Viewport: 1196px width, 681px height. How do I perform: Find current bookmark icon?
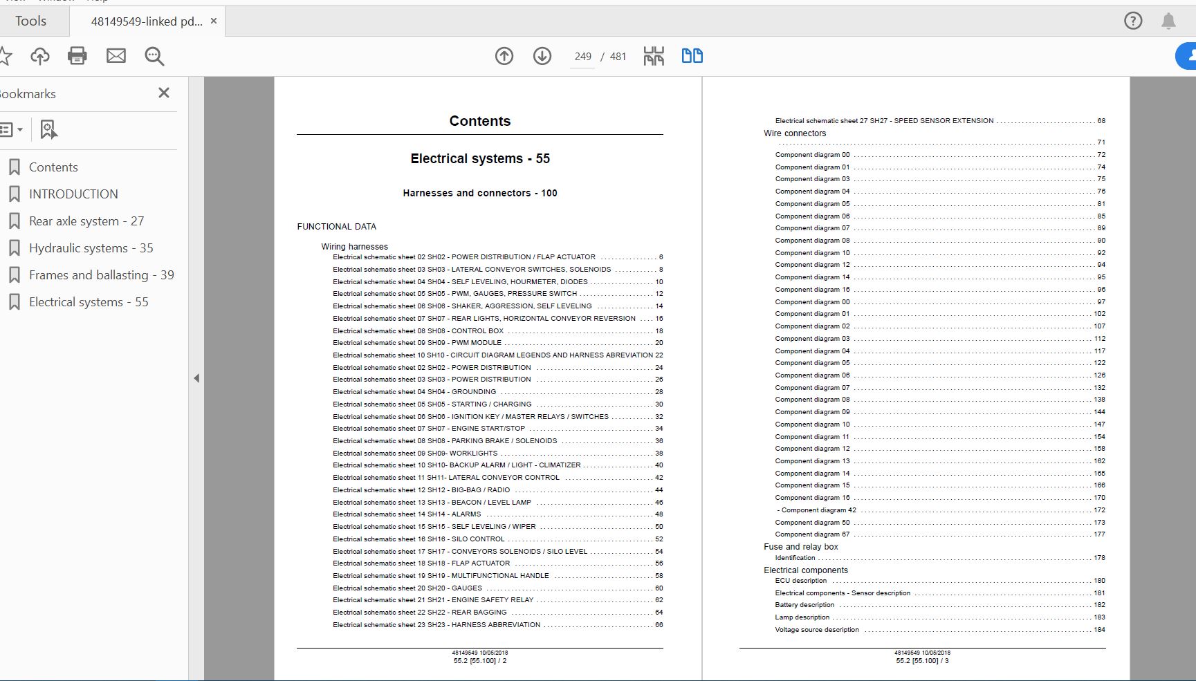[x=48, y=129]
